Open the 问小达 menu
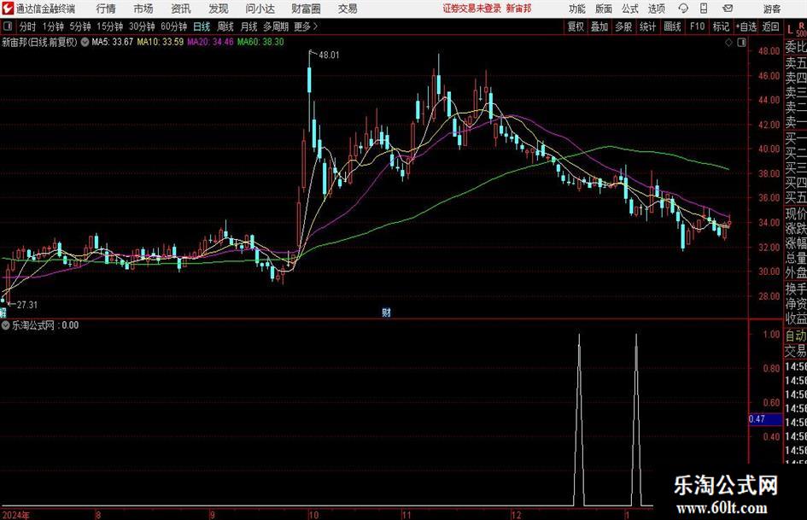 [x=260, y=9]
